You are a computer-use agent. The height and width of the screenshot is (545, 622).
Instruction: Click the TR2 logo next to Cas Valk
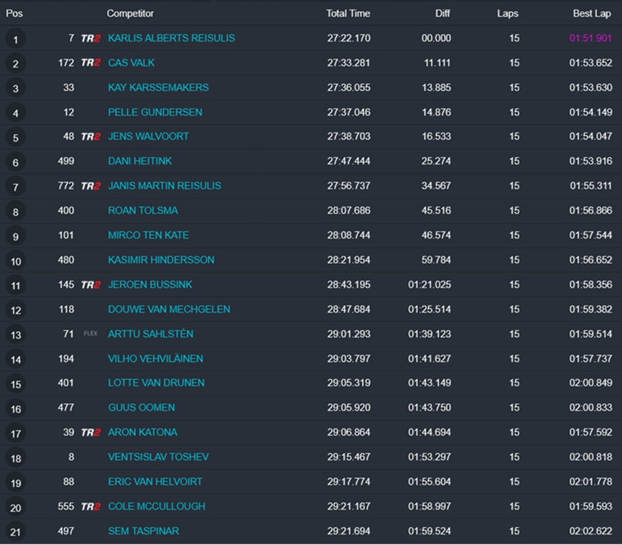click(x=90, y=63)
